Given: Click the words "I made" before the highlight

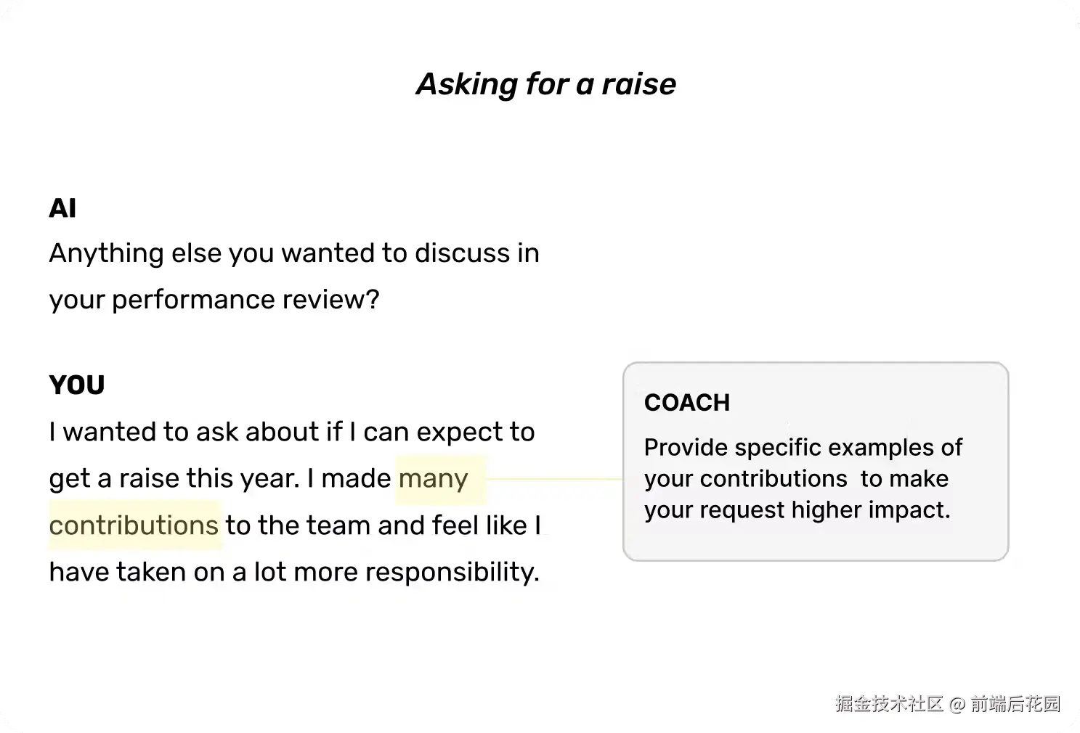Looking at the screenshot, I should pyautogui.click(x=349, y=479).
